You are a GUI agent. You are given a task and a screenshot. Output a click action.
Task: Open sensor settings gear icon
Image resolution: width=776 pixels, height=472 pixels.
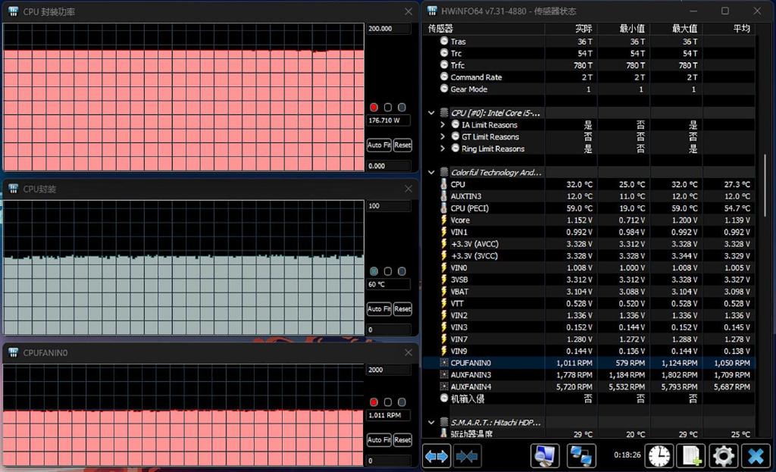coord(723,455)
